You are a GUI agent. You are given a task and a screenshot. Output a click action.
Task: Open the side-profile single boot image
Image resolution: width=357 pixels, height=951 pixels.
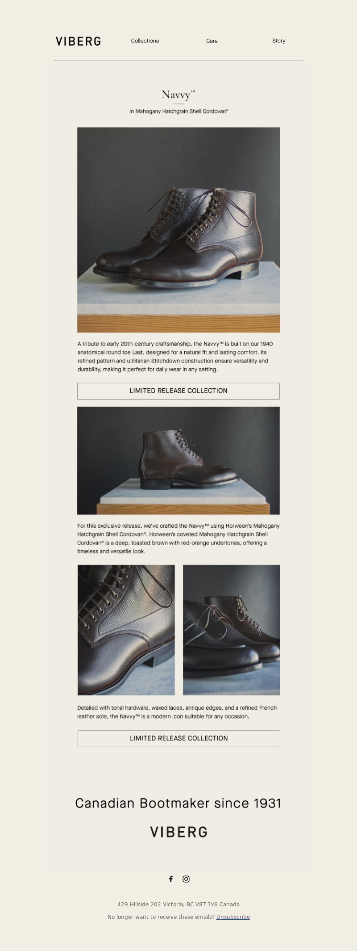point(178,460)
